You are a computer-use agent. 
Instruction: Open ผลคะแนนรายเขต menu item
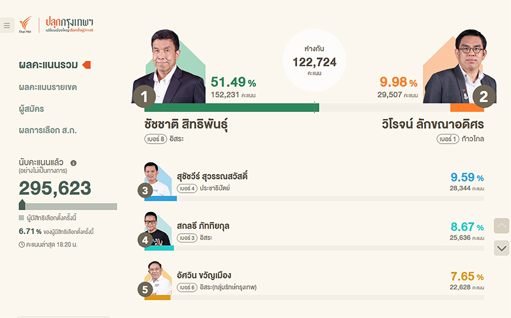point(47,87)
